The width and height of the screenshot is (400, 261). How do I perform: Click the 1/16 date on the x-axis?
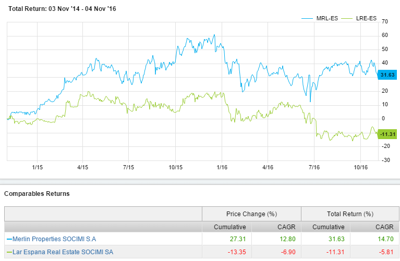222,167
